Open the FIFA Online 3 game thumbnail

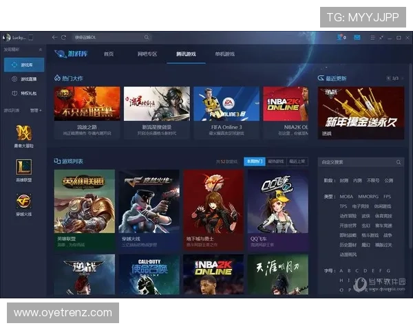[226, 103]
